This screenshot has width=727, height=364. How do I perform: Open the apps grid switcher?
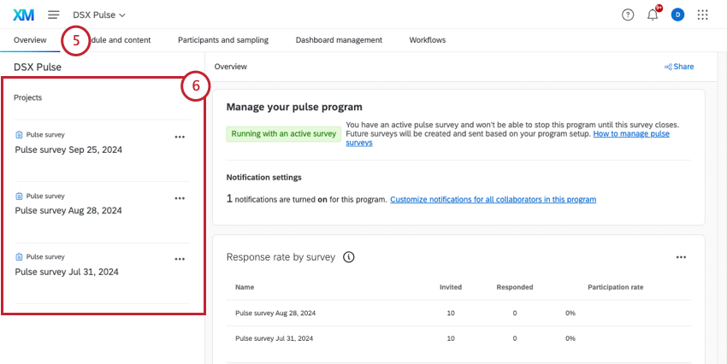(x=703, y=15)
